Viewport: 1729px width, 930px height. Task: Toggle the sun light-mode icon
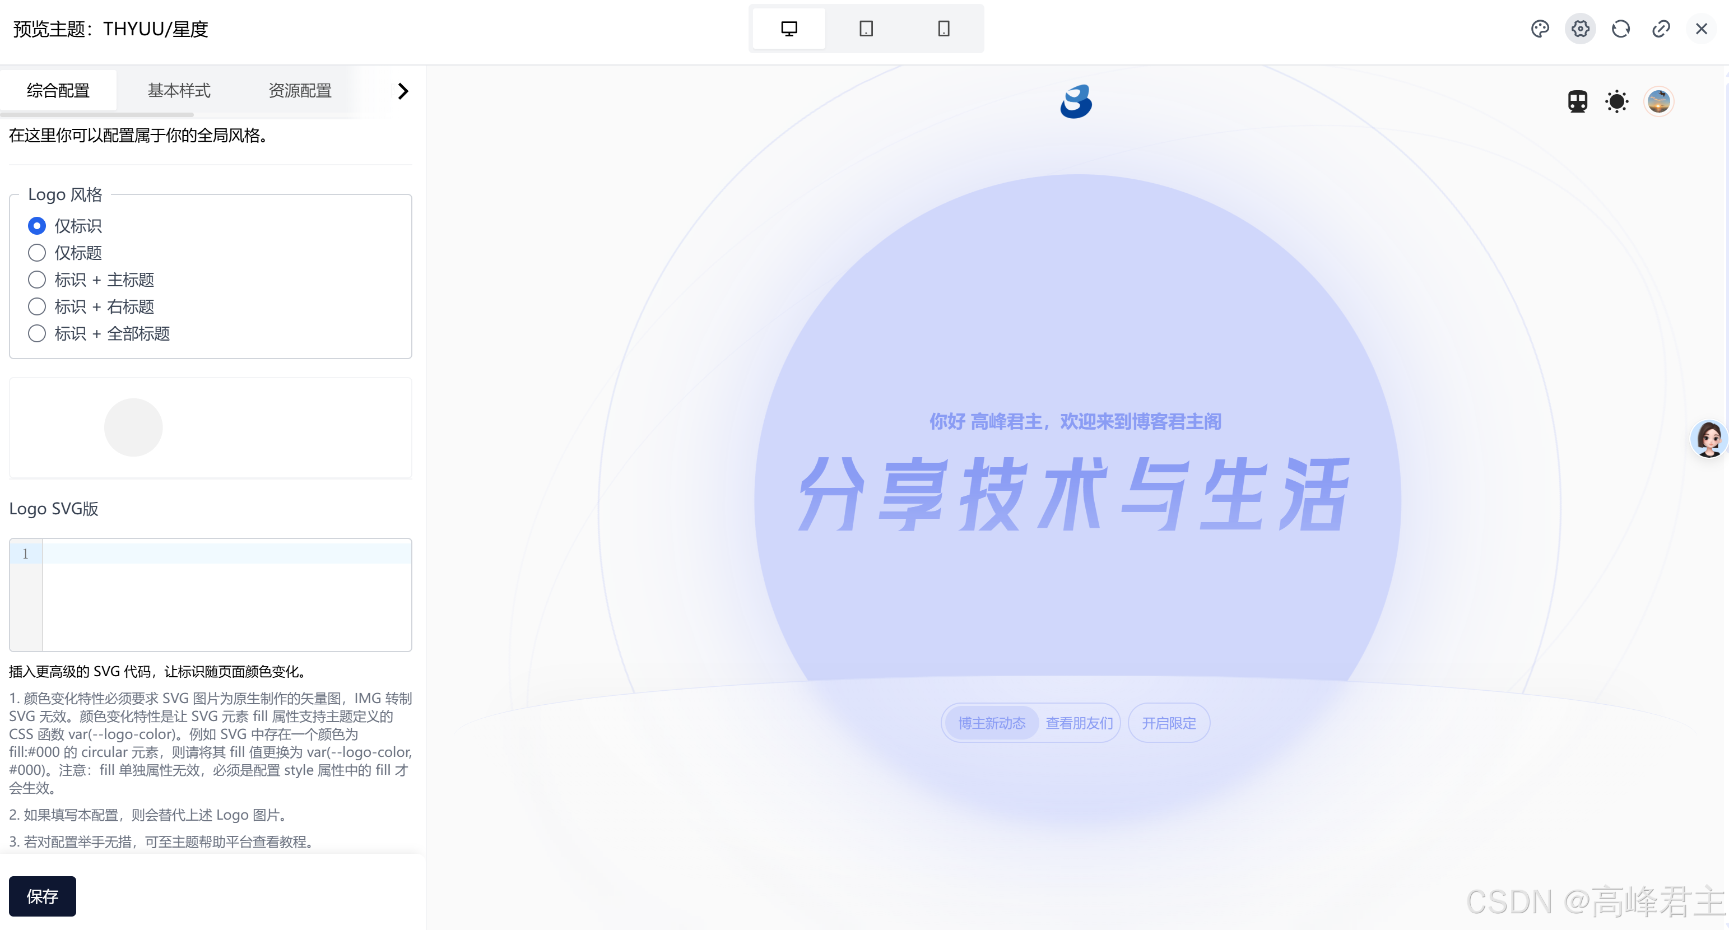pos(1616,102)
